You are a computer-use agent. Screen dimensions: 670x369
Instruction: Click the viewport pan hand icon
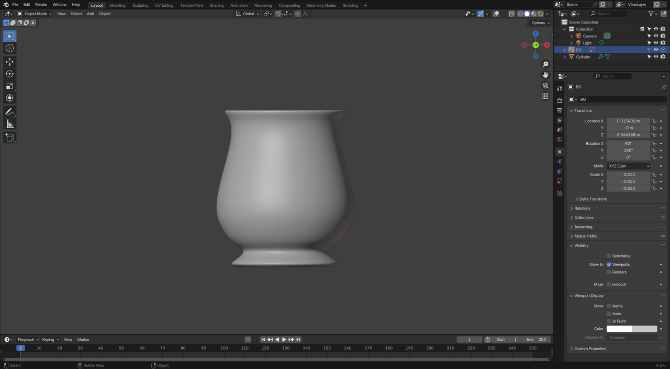pos(545,75)
